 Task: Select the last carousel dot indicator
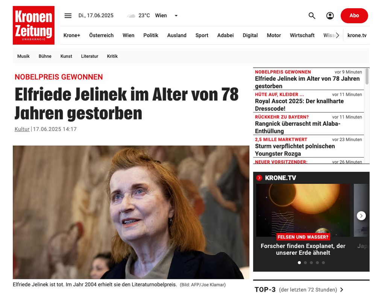tap(323, 263)
